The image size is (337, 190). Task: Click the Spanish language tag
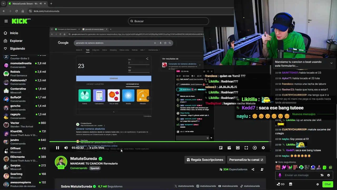[x=95, y=168]
